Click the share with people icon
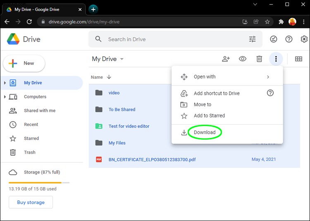Viewport: 310px width, 221px height. [226, 59]
